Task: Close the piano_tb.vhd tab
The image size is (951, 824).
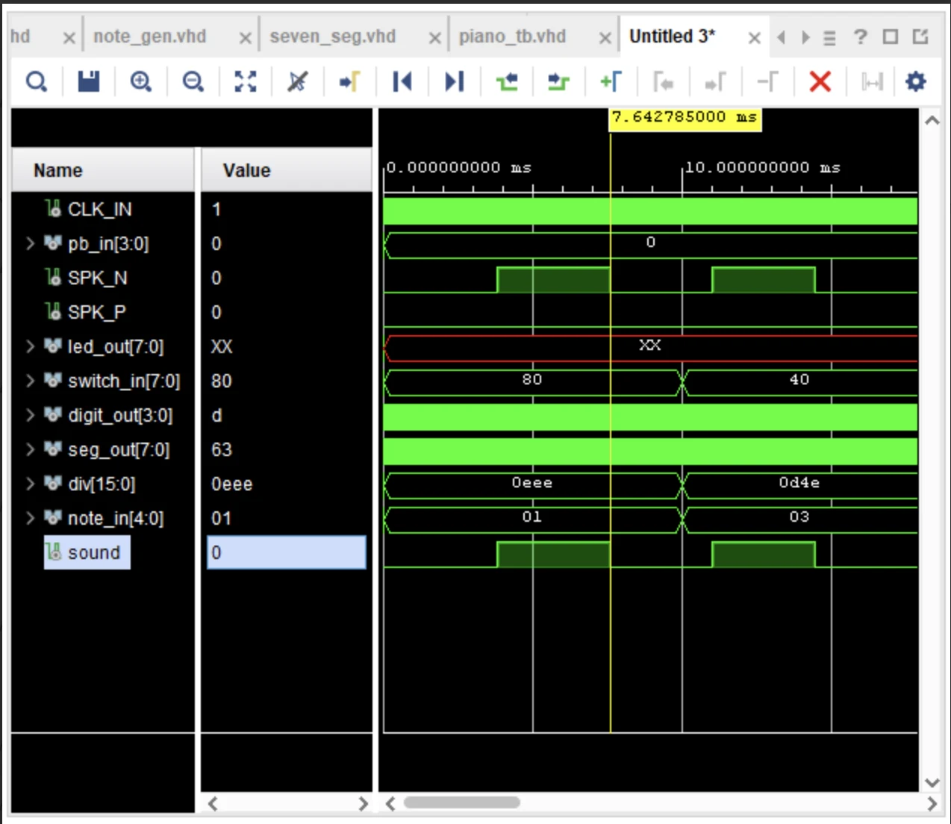Action: pos(605,37)
